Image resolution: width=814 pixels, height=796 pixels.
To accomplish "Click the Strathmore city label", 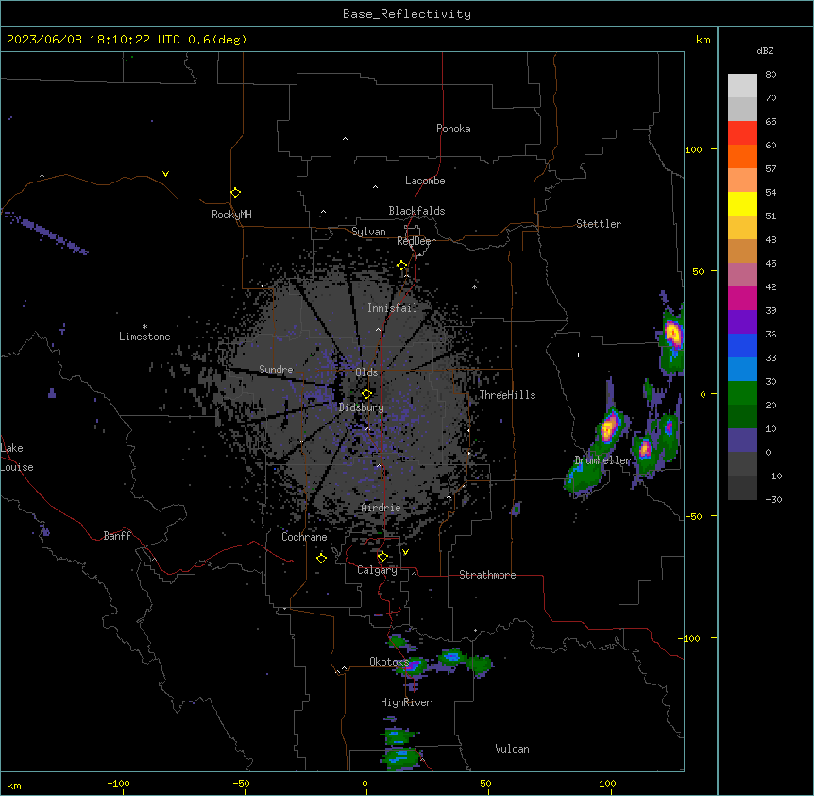I will coord(487,575).
